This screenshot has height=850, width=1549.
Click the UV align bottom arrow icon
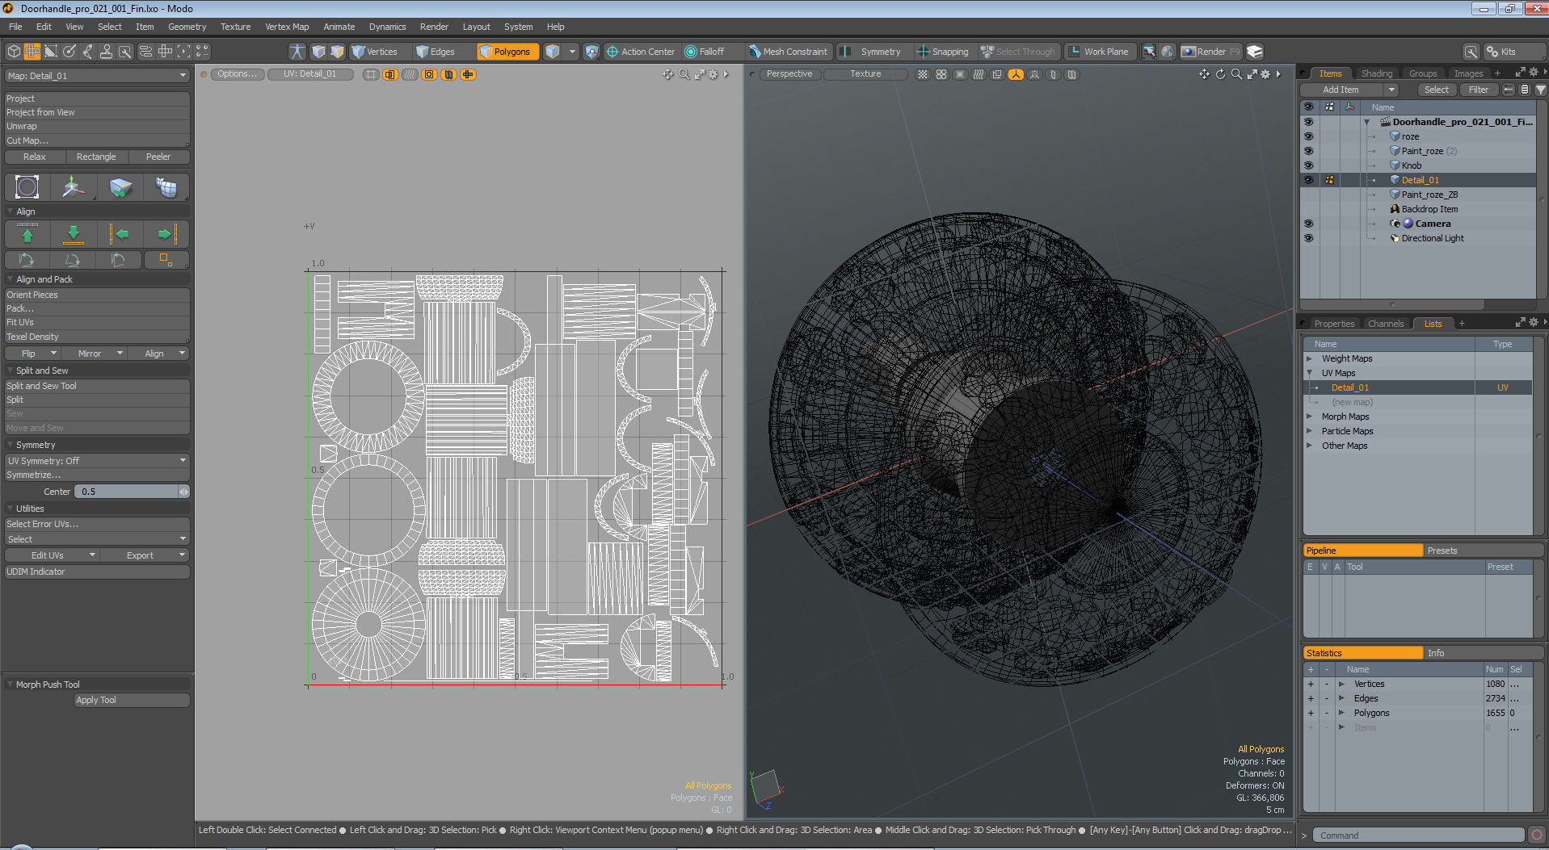[73, 234]
